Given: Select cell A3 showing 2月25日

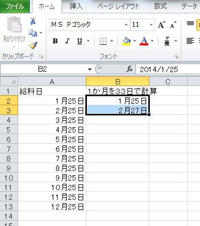Looking at the screenshot, I should 52,111.
